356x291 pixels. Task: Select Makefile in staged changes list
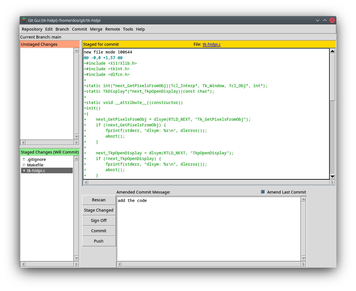click(x=35, y=165)
